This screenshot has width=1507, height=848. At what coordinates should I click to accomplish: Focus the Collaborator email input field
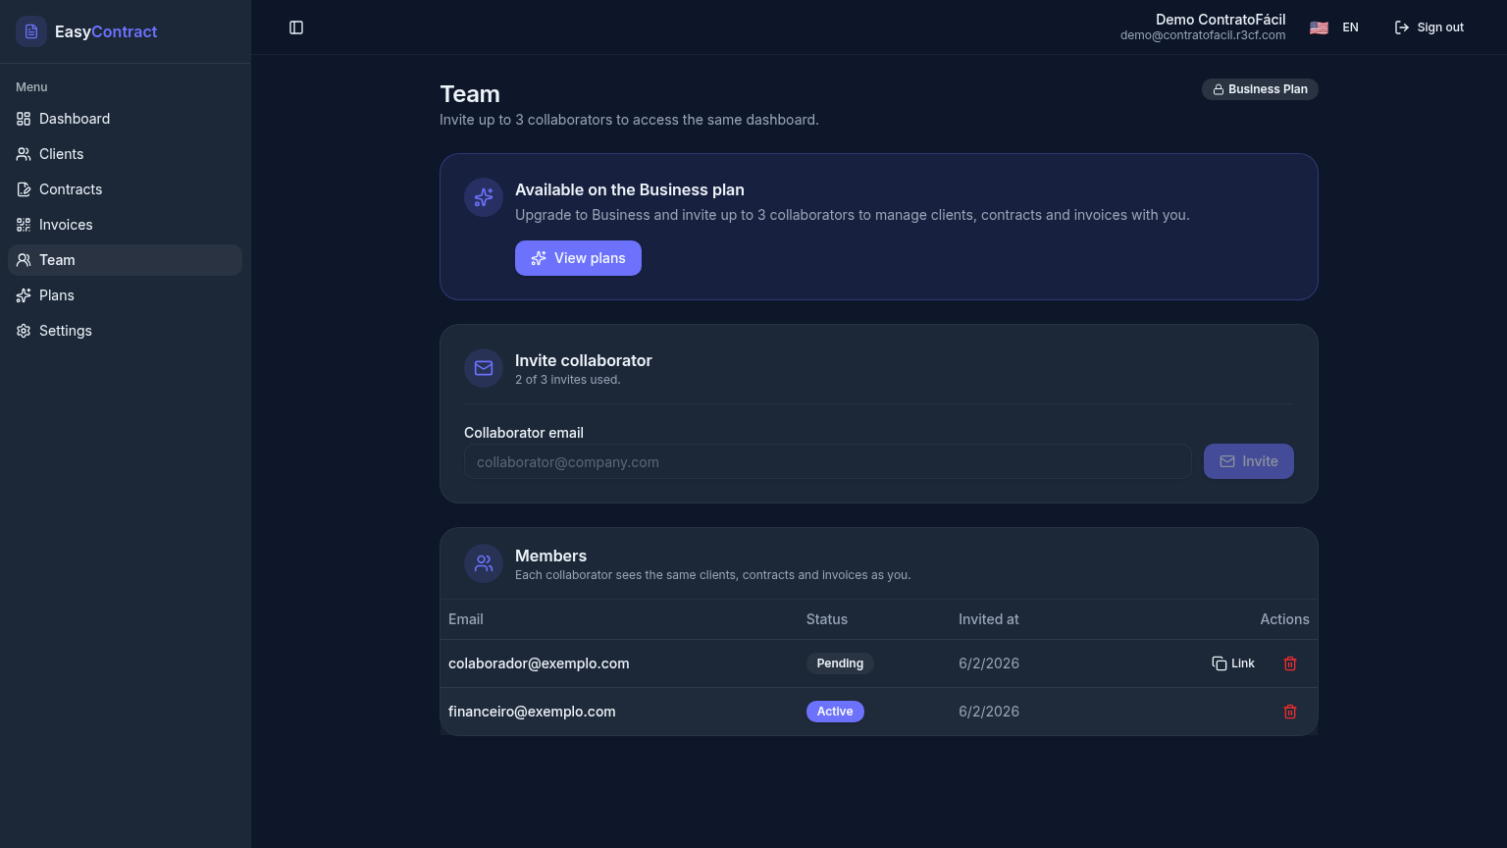click(827, 461)
